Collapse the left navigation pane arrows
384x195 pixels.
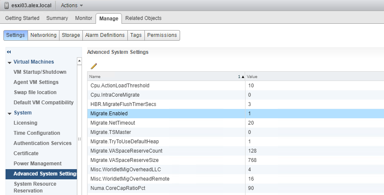point(8,52)
